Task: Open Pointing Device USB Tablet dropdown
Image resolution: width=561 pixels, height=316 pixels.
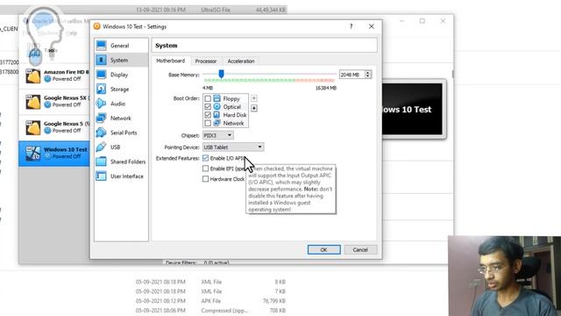Action: point(233,147)
